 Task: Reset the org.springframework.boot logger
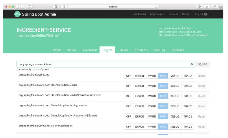tap(202, 76)
